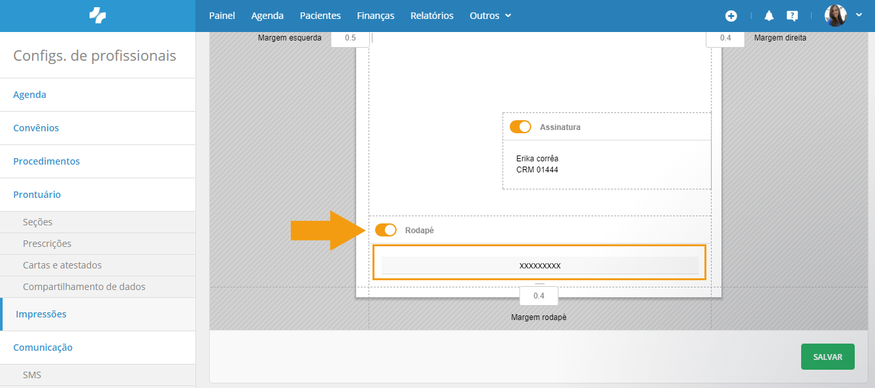Edit the Margem esquerda value field
This screenshot has height=388, width=875.
pyautogui.click(x=350, y=38)
